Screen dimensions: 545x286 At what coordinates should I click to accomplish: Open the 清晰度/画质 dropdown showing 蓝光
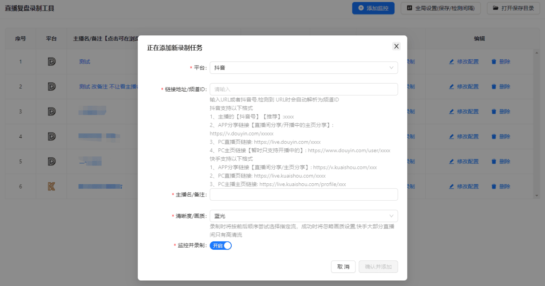[303, 216]
